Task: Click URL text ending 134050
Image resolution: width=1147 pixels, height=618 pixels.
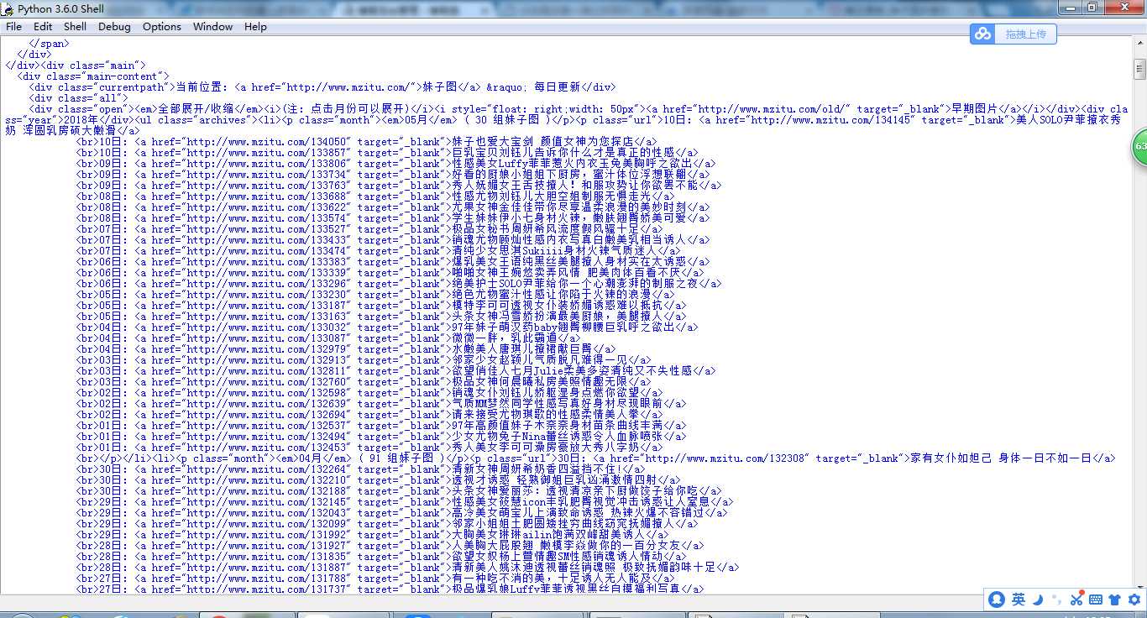Action: pyautogui.click(x=266, y=142)
